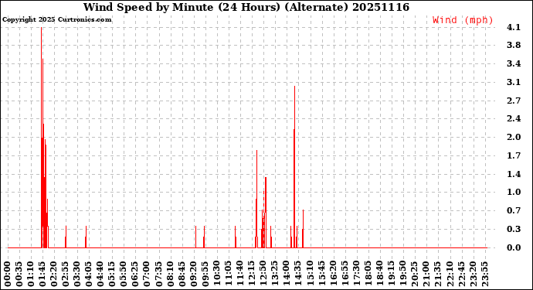Click the 10:30 time axis label
Viewport: 533px width, 290px height.
(x=216, y=275)
